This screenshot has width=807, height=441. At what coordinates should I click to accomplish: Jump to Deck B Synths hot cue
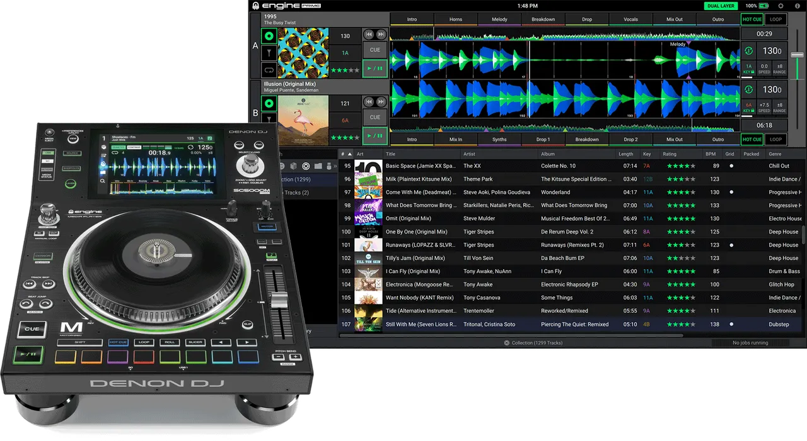coord(499,140)
